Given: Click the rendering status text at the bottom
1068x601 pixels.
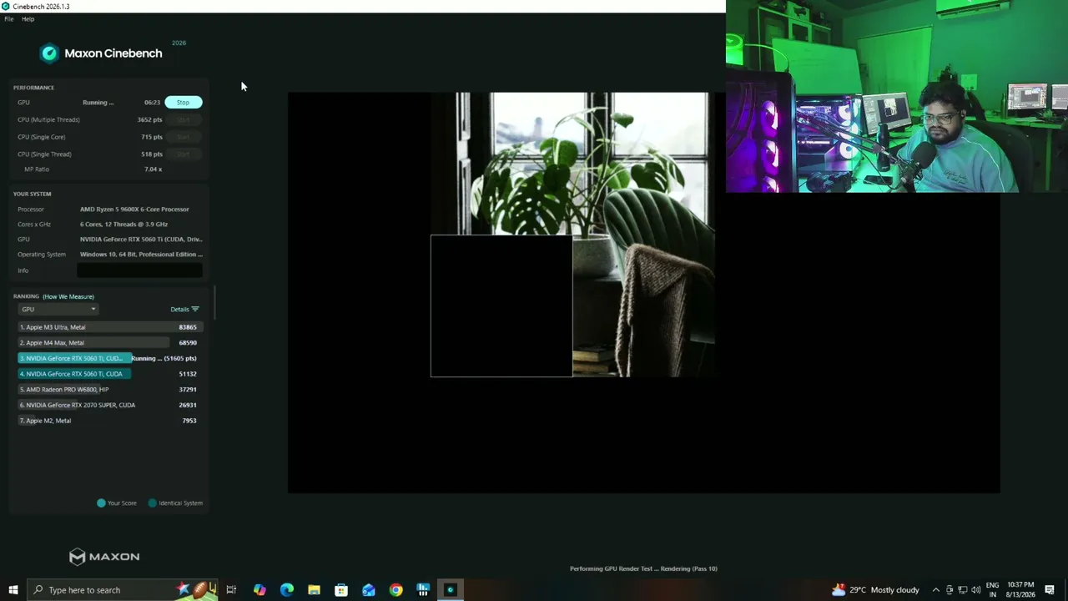Looking at the screenshot, I should (x=643, y=569).
